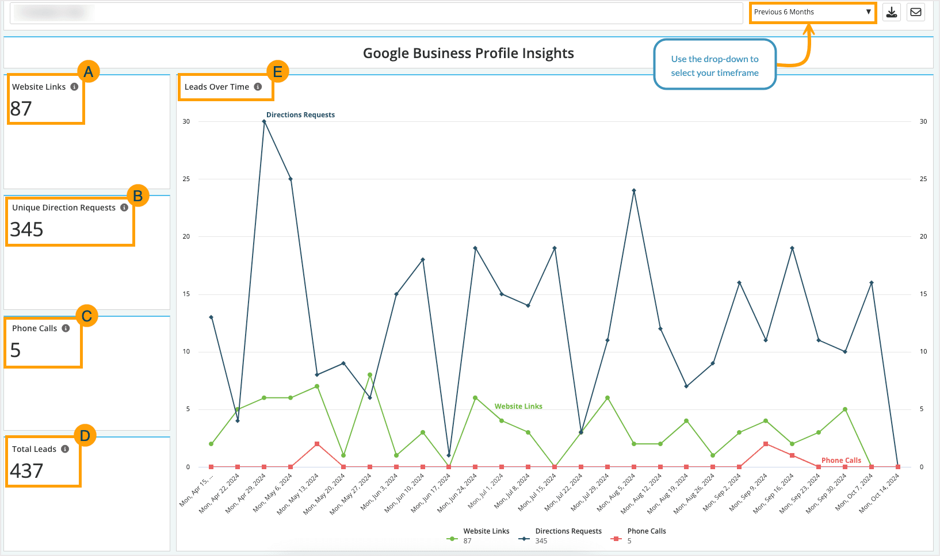Image resolution: width=940 pixels, height=556 pixels.
Task: Toggle the Phone Calls series in the legend
Action: (647, 535)
